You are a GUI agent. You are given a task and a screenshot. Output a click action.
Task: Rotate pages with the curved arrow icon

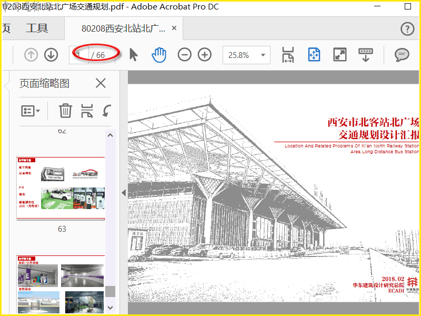click(x=107, y=111)
